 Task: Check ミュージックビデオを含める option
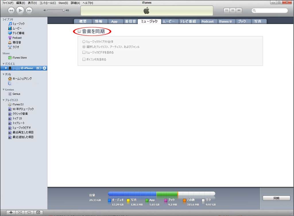(84, 52)
